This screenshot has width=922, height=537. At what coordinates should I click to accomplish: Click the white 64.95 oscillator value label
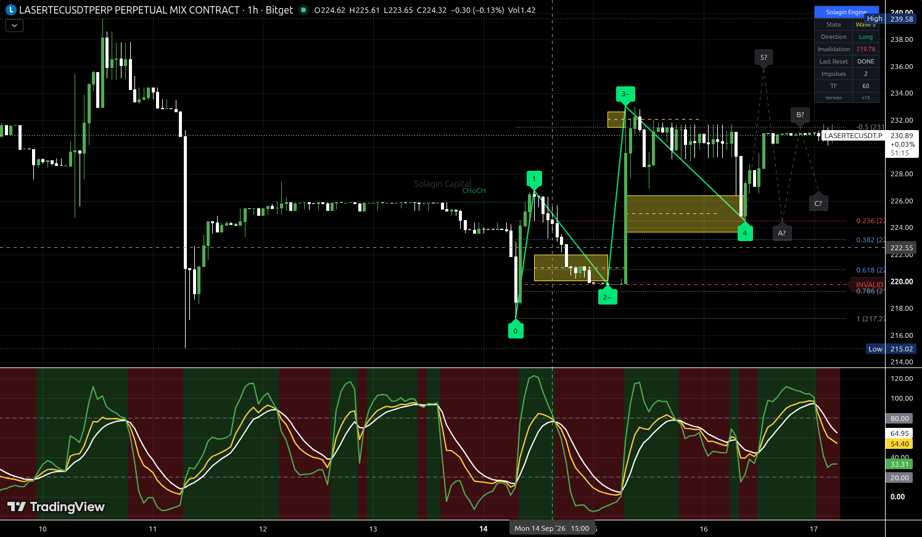(x=900, y=433)
